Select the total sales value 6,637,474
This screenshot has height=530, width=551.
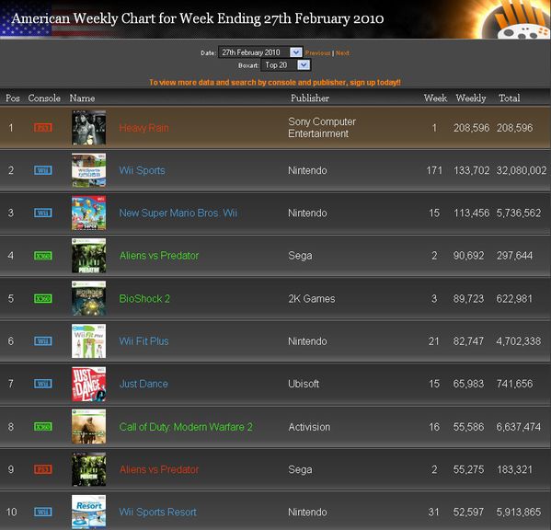[x=519, y=427]
